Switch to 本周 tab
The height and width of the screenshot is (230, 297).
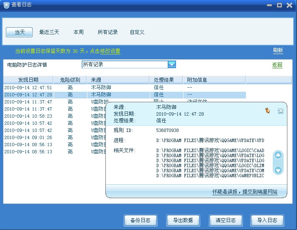click(x=78, y=32)
